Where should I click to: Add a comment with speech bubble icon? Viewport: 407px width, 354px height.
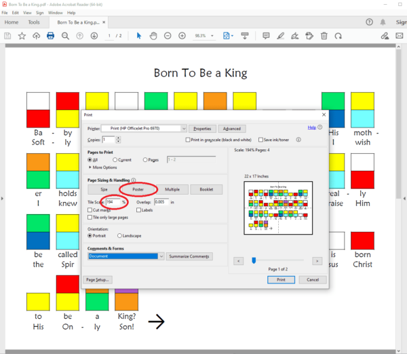[266, 36]
